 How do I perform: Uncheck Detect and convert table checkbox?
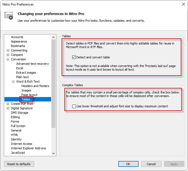point(74,57)
